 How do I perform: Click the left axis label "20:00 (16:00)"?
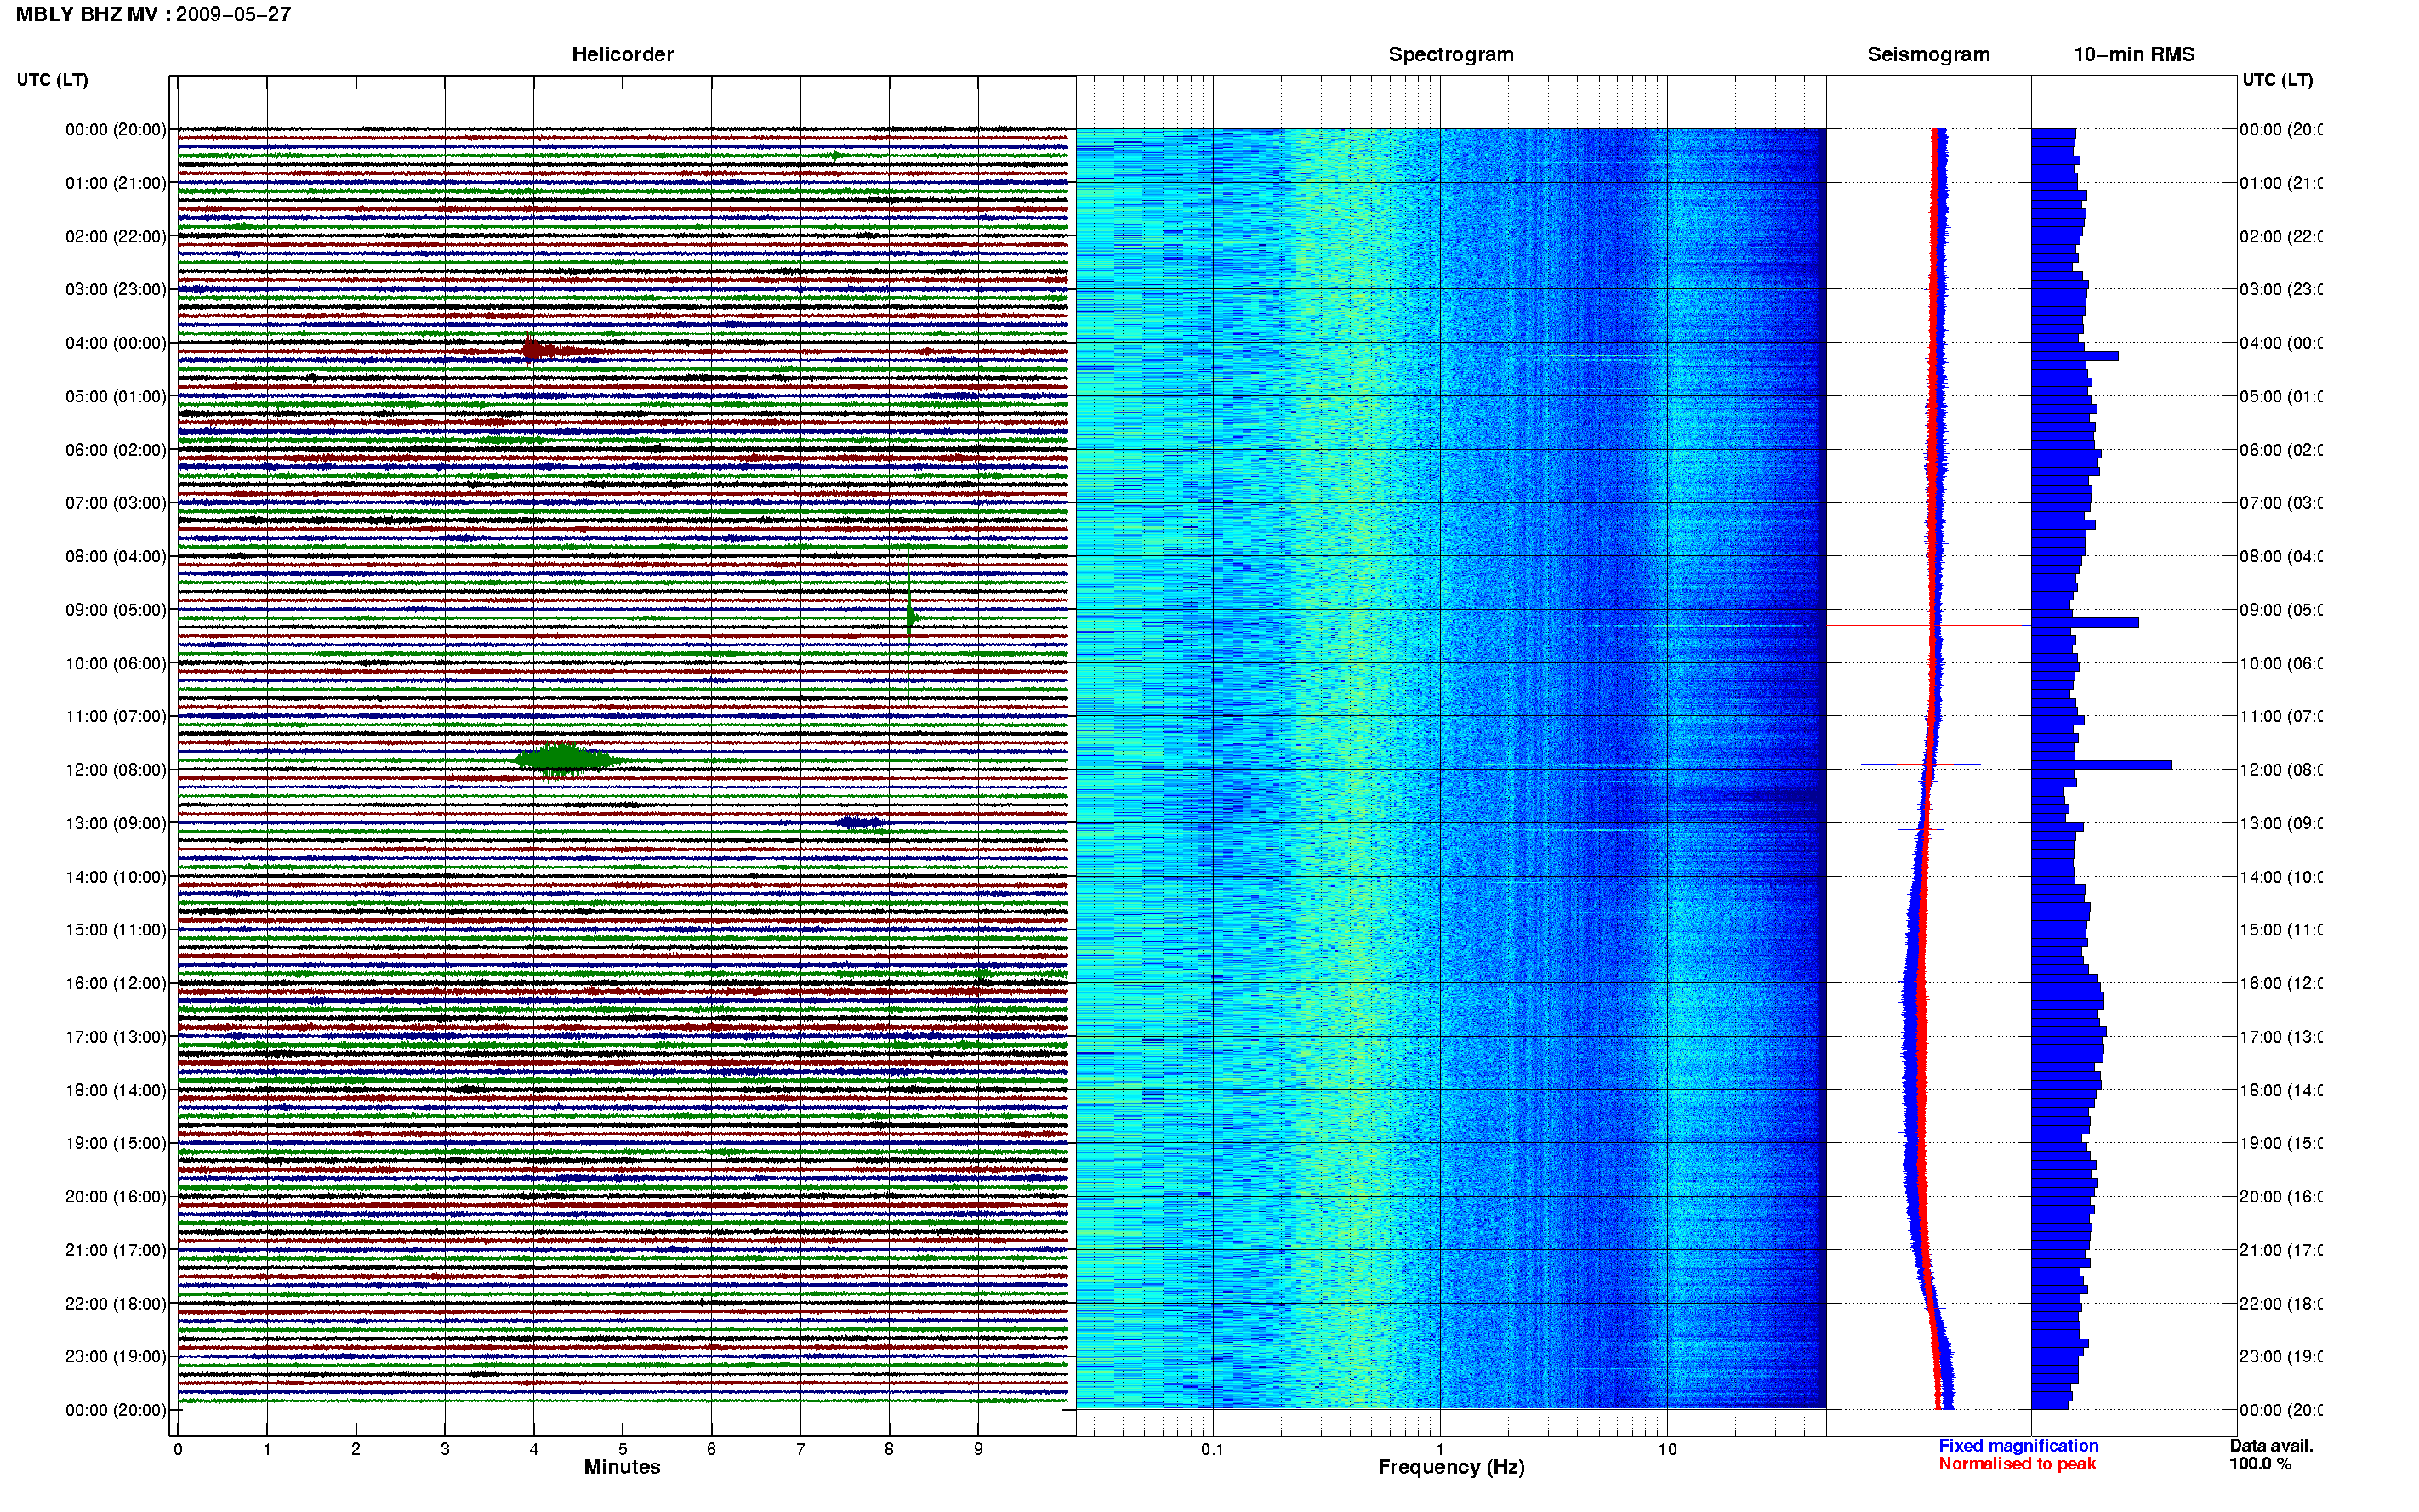(116, 1196)
